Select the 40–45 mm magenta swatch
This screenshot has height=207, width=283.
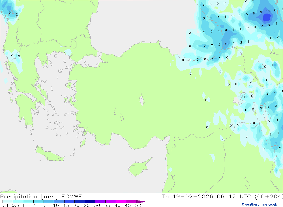point(121,201)
